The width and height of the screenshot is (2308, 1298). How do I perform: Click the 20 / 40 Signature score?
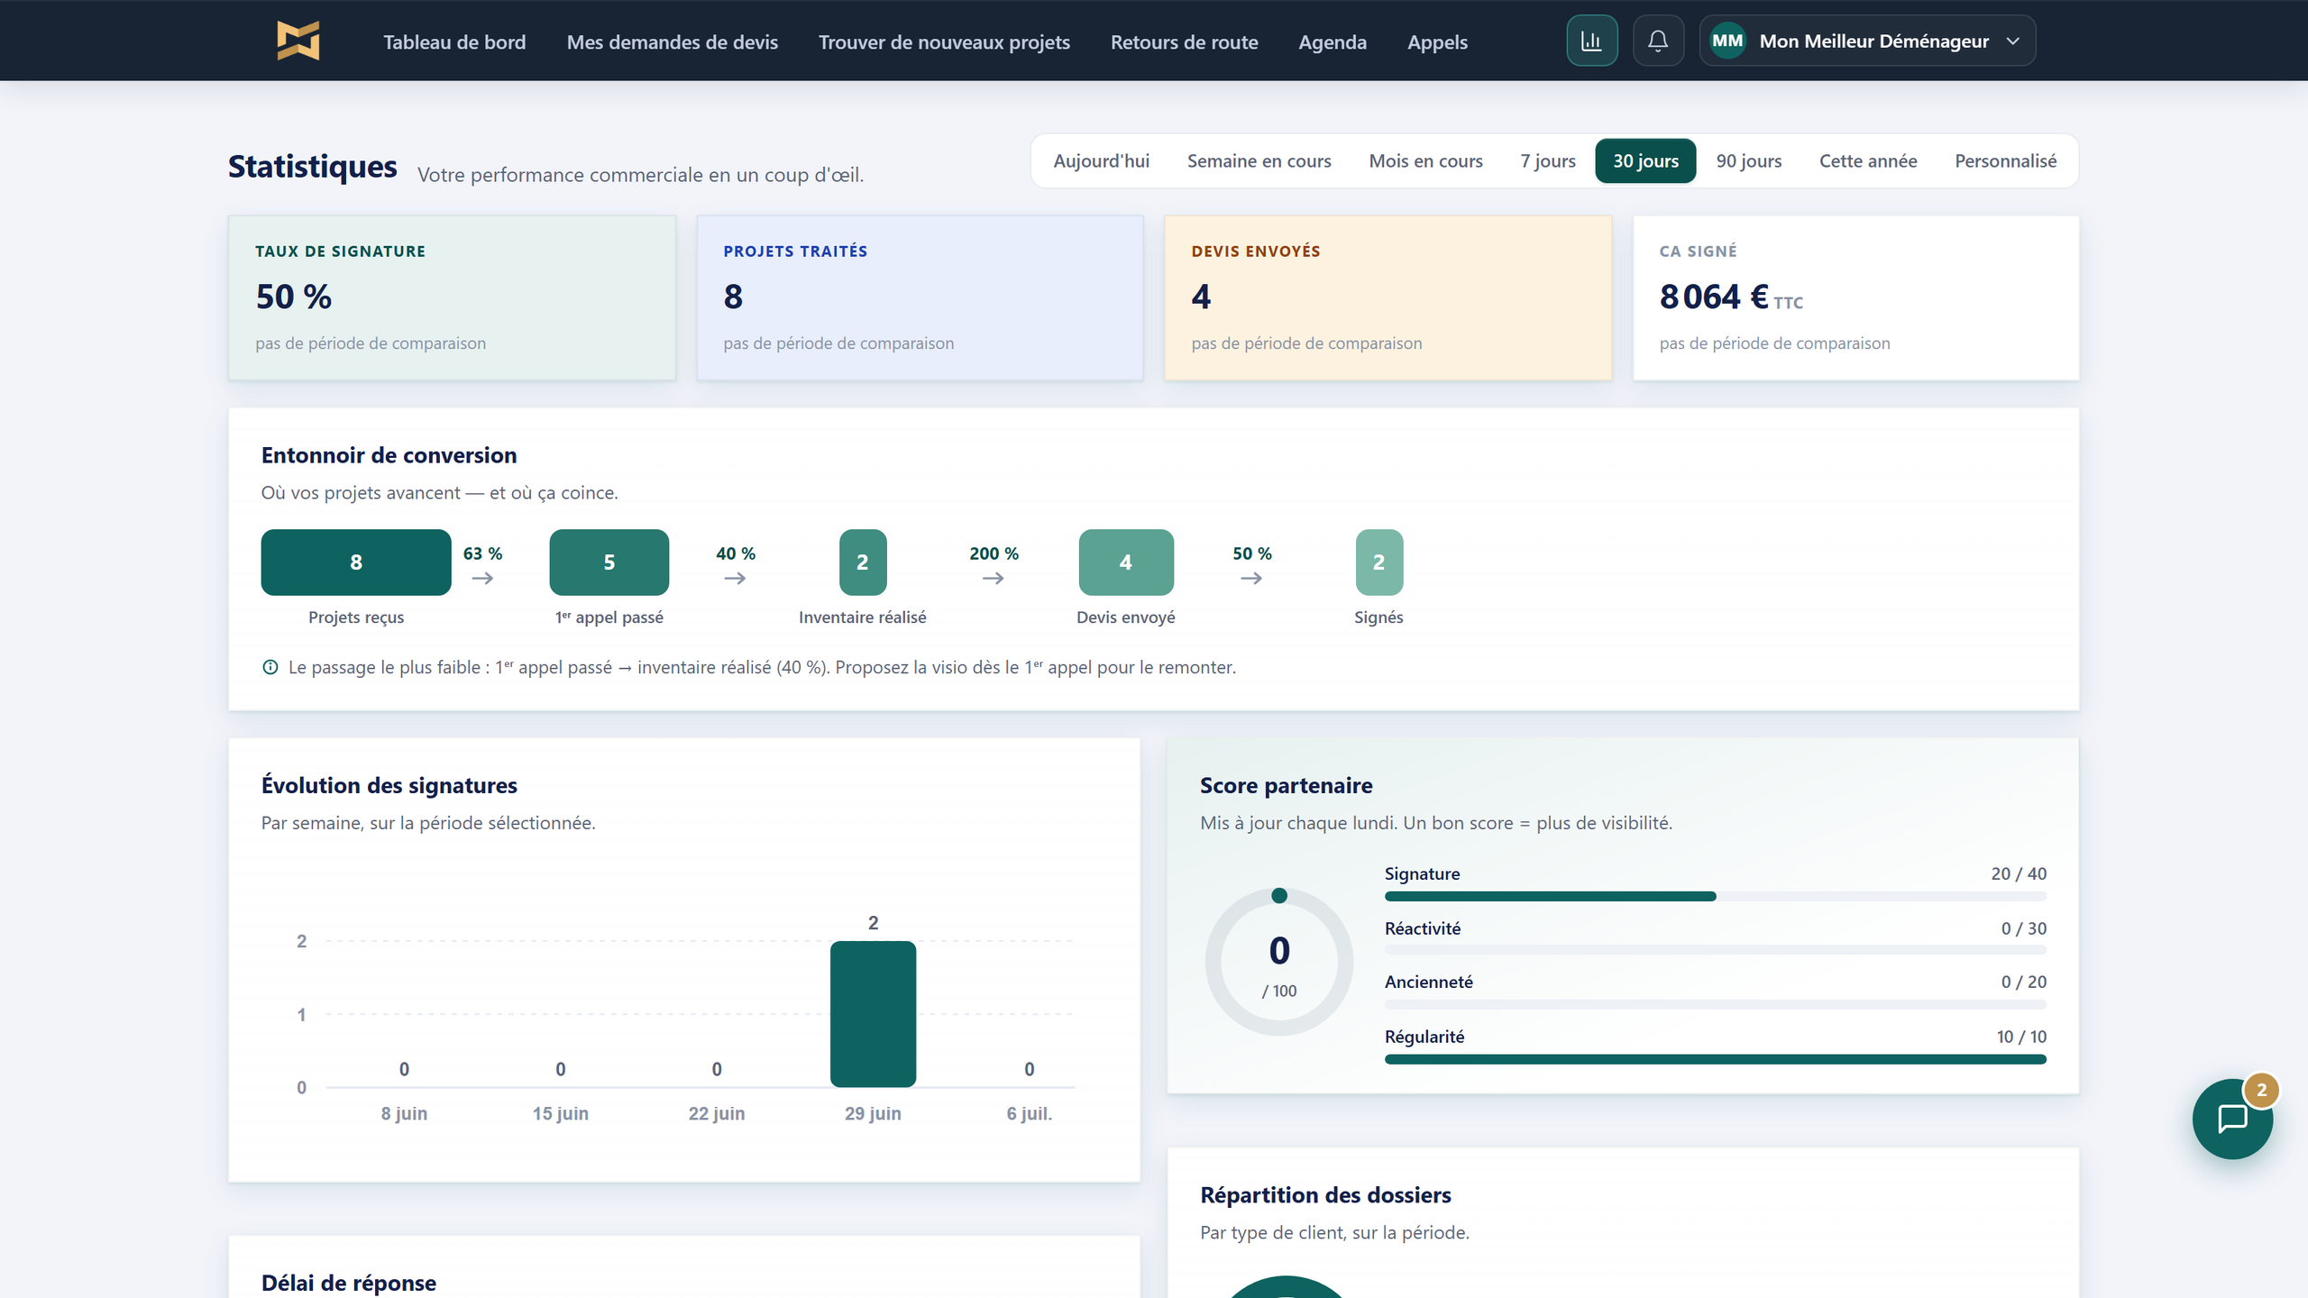tap(2019, 873)
